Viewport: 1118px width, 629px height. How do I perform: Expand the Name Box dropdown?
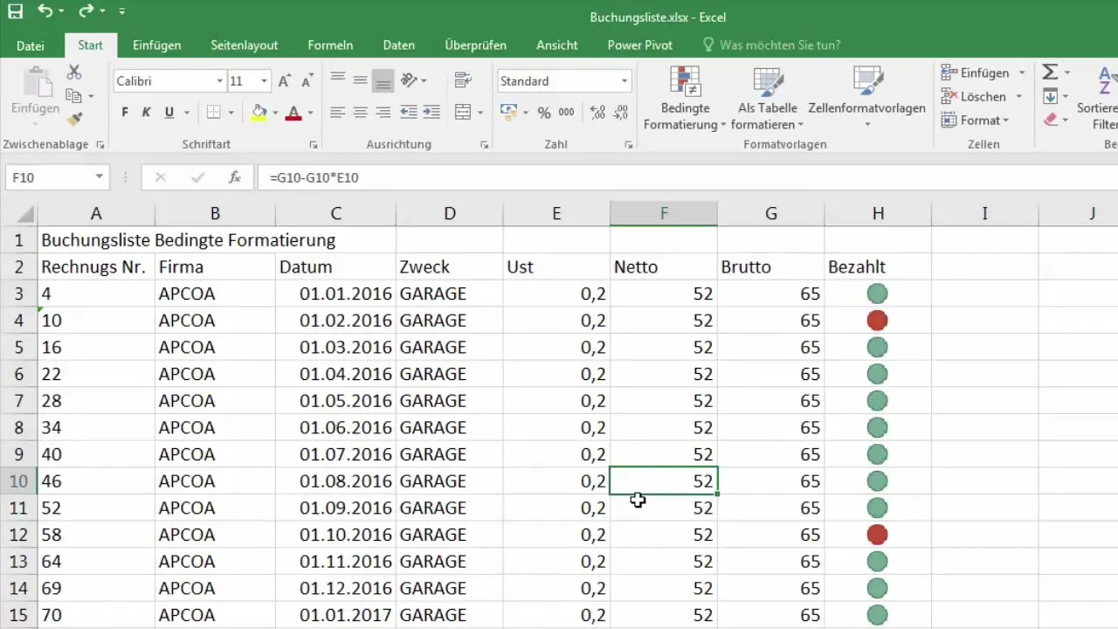click(x=99, y=177)
